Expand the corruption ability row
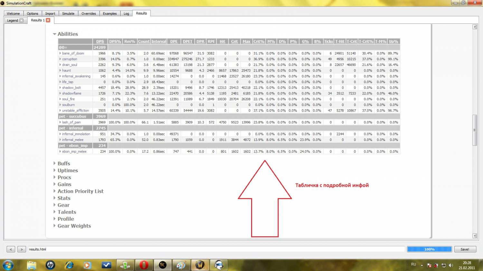This screenshot has height=271, width=483. coord(60,59)
